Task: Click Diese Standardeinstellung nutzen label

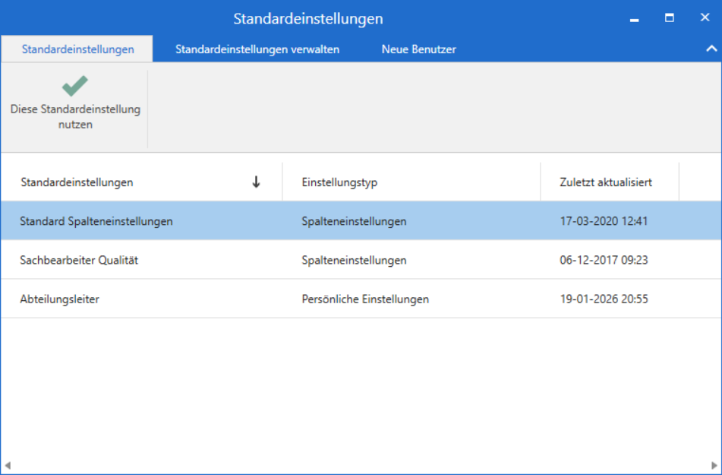Action: (x=75, y=117)
